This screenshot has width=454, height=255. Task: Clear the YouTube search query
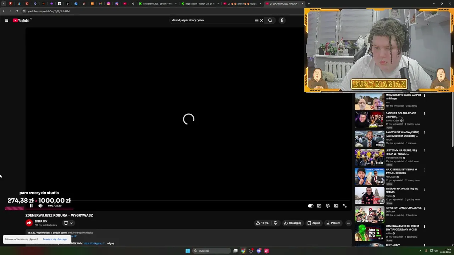click(262, 21)
